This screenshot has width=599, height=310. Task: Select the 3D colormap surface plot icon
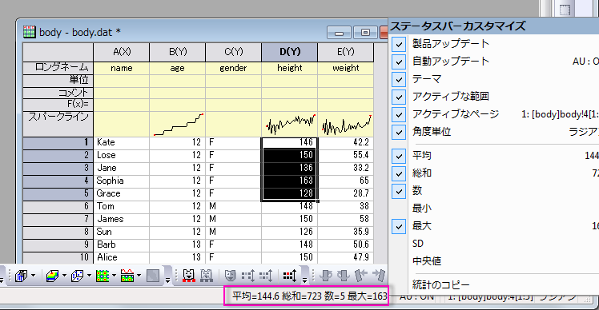click(x=52, y=276)
